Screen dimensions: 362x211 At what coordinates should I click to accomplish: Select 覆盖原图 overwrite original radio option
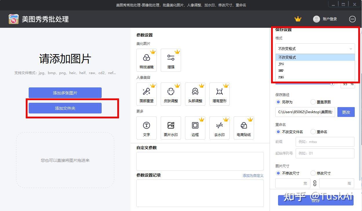click(x=313, y=102)
